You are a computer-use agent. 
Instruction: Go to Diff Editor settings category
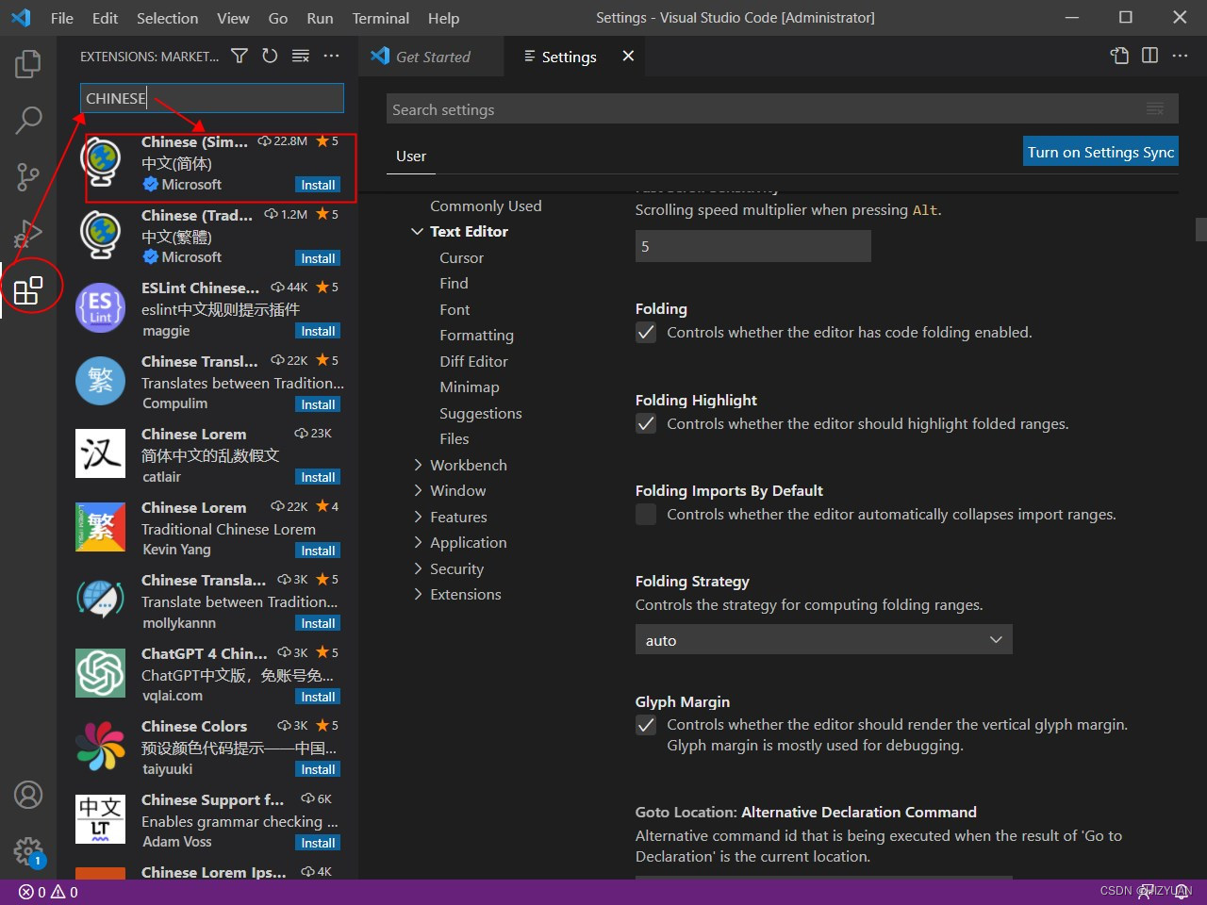tap(473, 361)
